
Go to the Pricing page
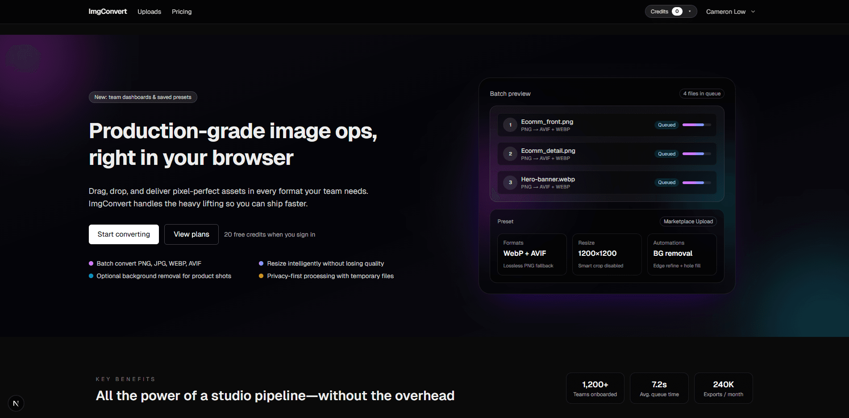(x=181, y=12)
